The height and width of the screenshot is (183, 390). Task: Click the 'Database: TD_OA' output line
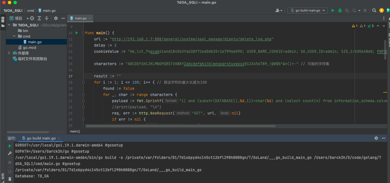pyautogui.click(x=32, y=176)
